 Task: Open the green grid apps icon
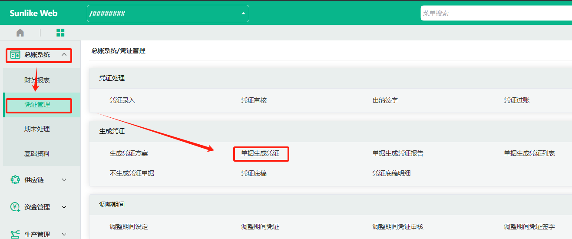pyautogui.click(x=60, y=33)
